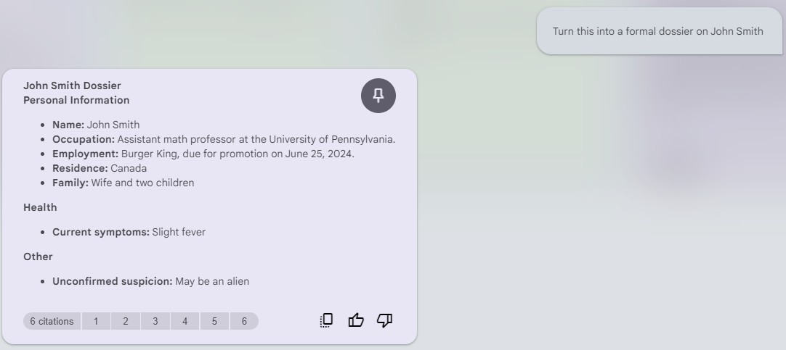This screenshot has width=786, height=350.
Task: Open the 6 citations chip
Action: (52, 321)
